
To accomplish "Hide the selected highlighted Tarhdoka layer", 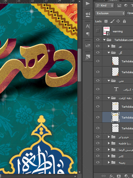I will [x=98, y=117].
